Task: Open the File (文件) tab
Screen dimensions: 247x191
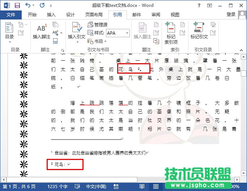Action: 11,15
